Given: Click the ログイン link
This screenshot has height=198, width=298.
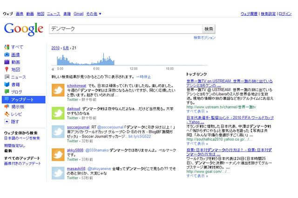Looking at the screenshot, I should (x=285, y=13).
